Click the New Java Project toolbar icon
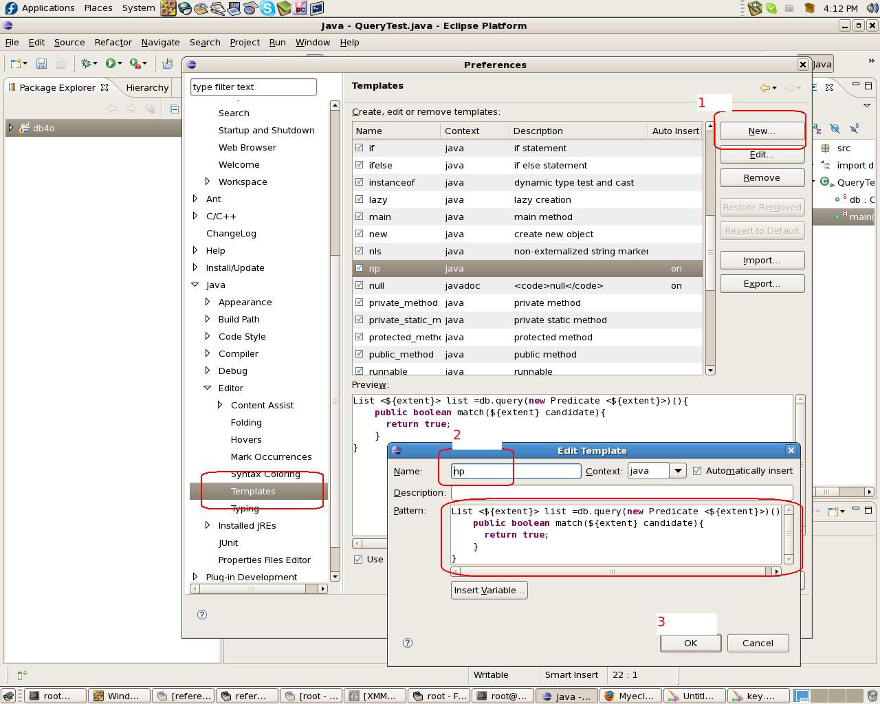Image resolution: width=880 pixels, height=704 pixels. (168, 63)
